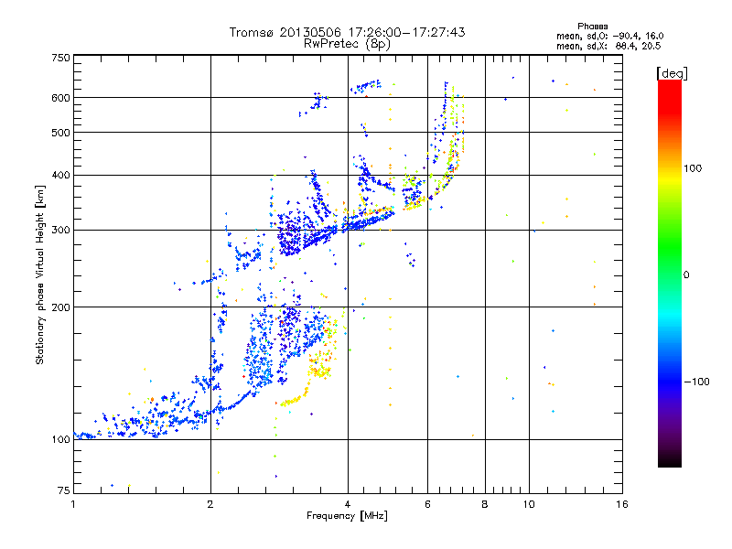The image size is (732, 549).
Task: Click the 'Frequency [MHz]' axis label
Action: (347, 516)
